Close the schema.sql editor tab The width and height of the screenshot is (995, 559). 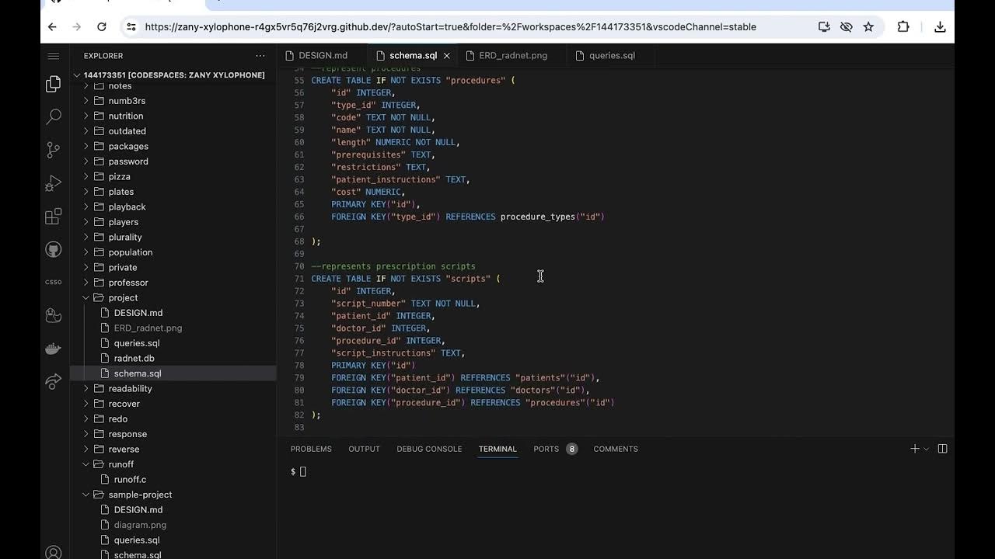point(447,56)
